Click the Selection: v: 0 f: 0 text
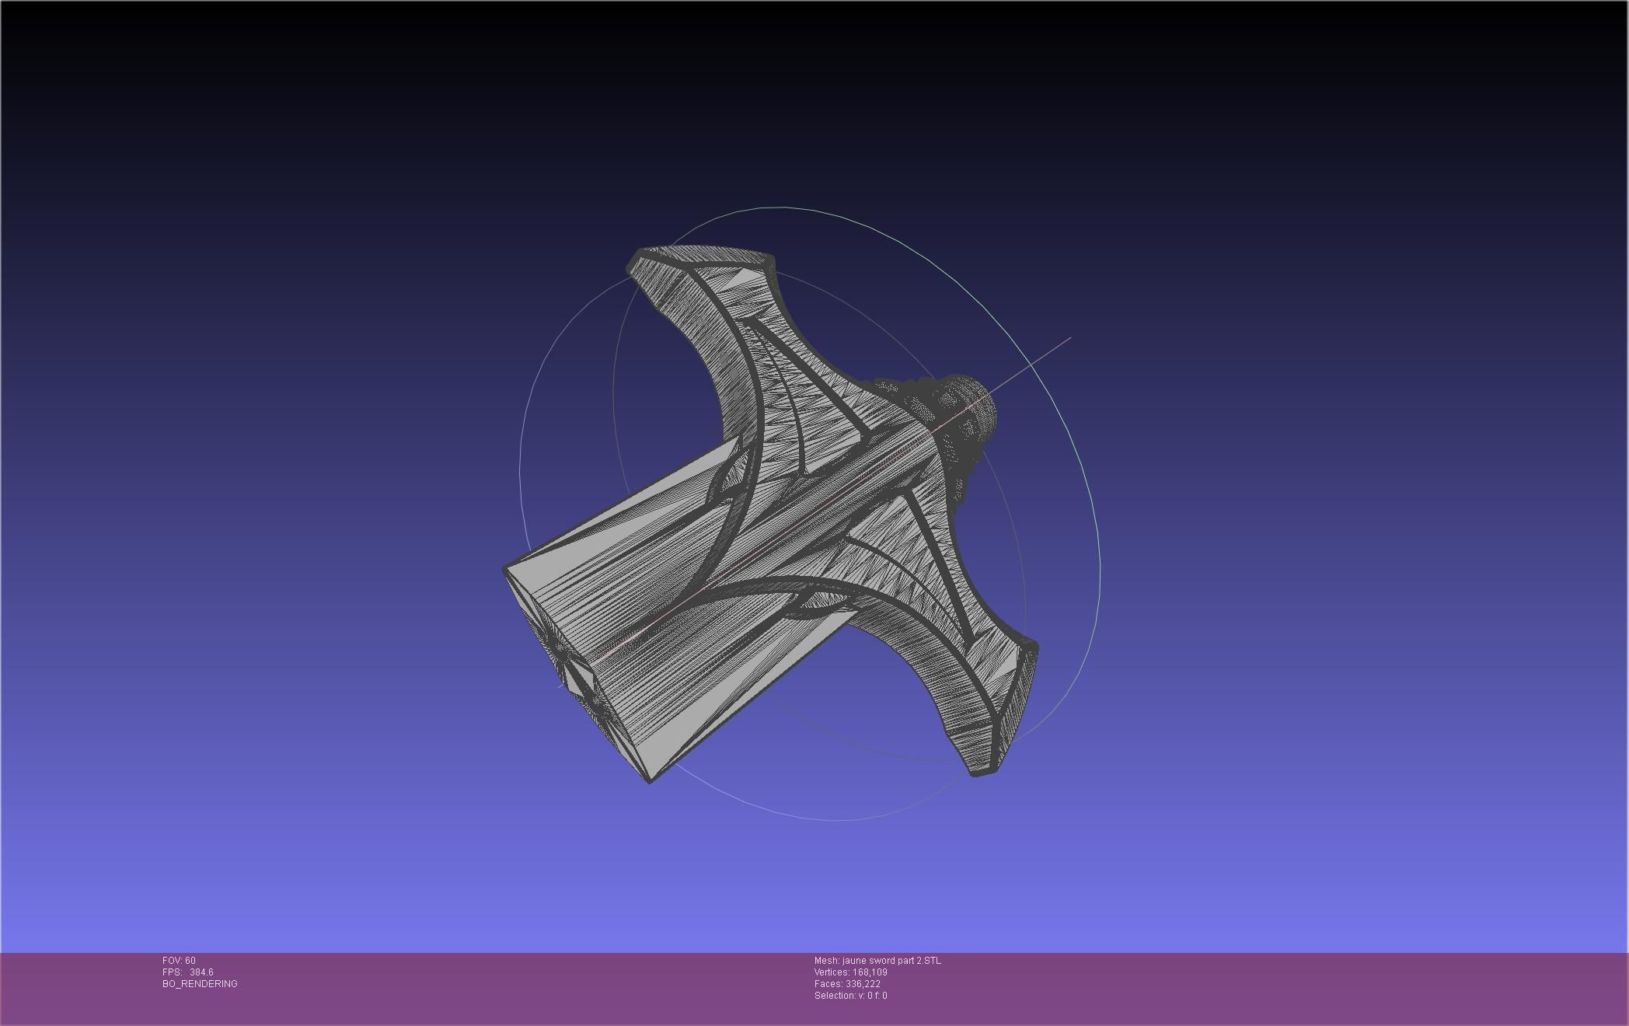Image resolution: width=1629 pixels, height=1026 pixels. 850,995
